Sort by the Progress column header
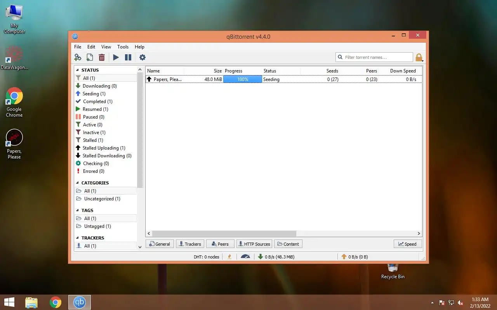 pos(243,71)
